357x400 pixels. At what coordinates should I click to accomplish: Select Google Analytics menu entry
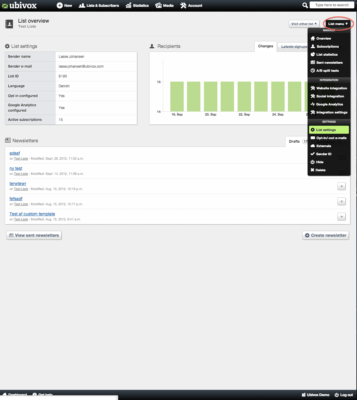coord(329,104)
